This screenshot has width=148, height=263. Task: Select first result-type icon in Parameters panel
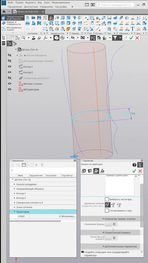point(84,171)
